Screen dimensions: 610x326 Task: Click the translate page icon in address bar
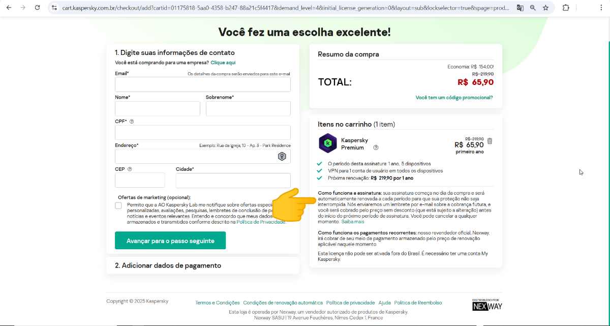[x=520, y=8]
